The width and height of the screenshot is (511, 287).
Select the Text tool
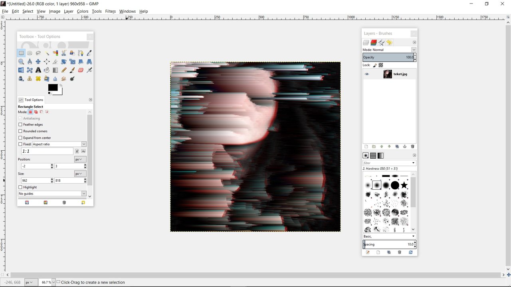point(38,70)
